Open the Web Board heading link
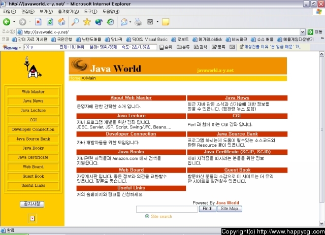Image resolution: width=325 pixels, height=235 pixels. pyautogui.click(x=131, y=170)
